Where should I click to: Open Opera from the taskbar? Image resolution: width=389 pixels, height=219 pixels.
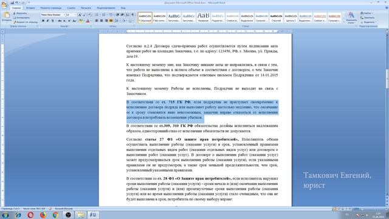coord(30,215)
